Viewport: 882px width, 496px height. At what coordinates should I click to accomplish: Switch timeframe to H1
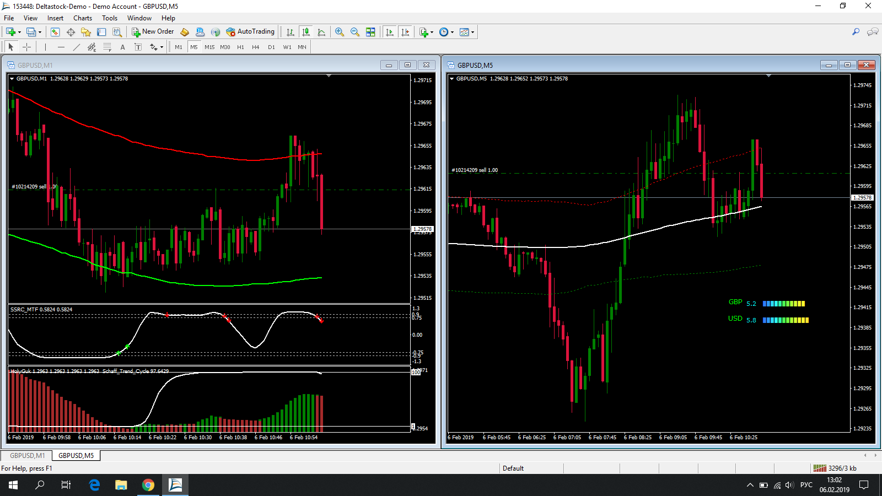pos(240,47)
